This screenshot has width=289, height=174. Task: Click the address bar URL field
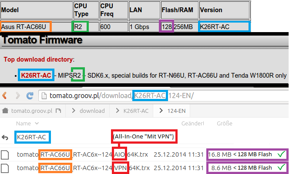pyautogui.click(x=163, y=95)
